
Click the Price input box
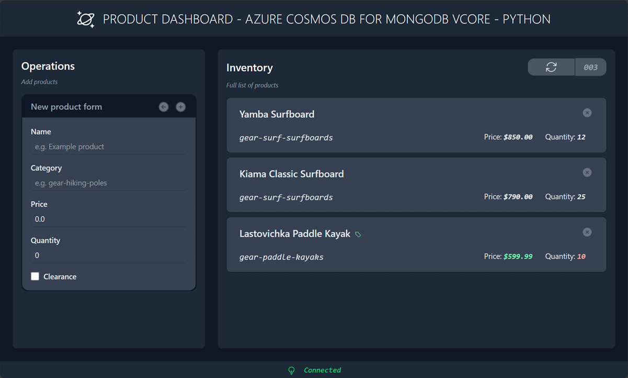pyautogui.click(x=109, y=219)
